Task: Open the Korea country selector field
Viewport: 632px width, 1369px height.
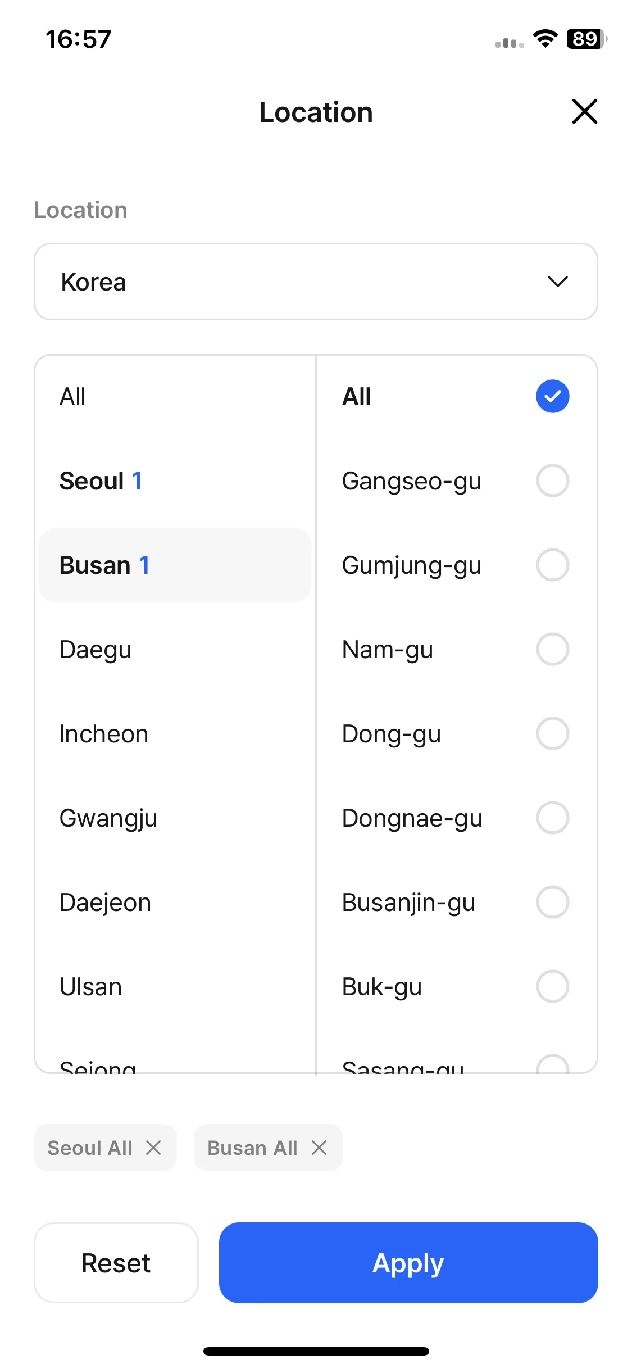Action: [x=316, y=282]
